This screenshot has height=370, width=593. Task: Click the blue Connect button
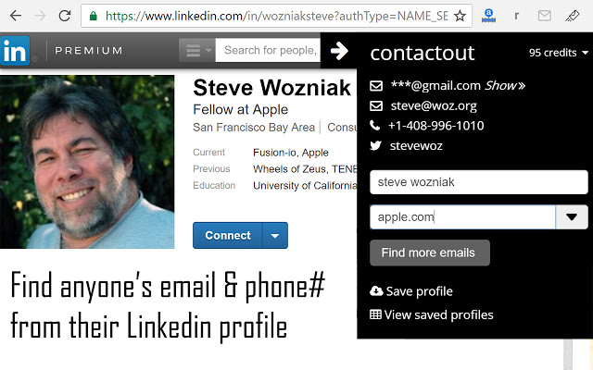tap(228, 236)
